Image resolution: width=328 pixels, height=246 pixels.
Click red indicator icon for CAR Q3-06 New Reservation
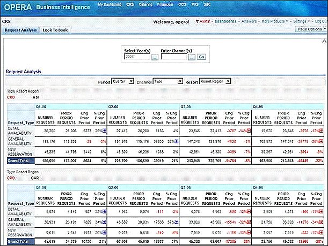point(249,233)
